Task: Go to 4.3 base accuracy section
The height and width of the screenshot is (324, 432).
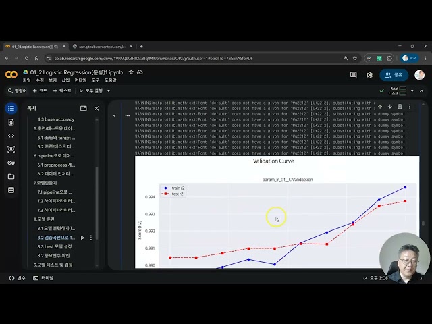Action: pyautogui.click(x=56, y=119)
